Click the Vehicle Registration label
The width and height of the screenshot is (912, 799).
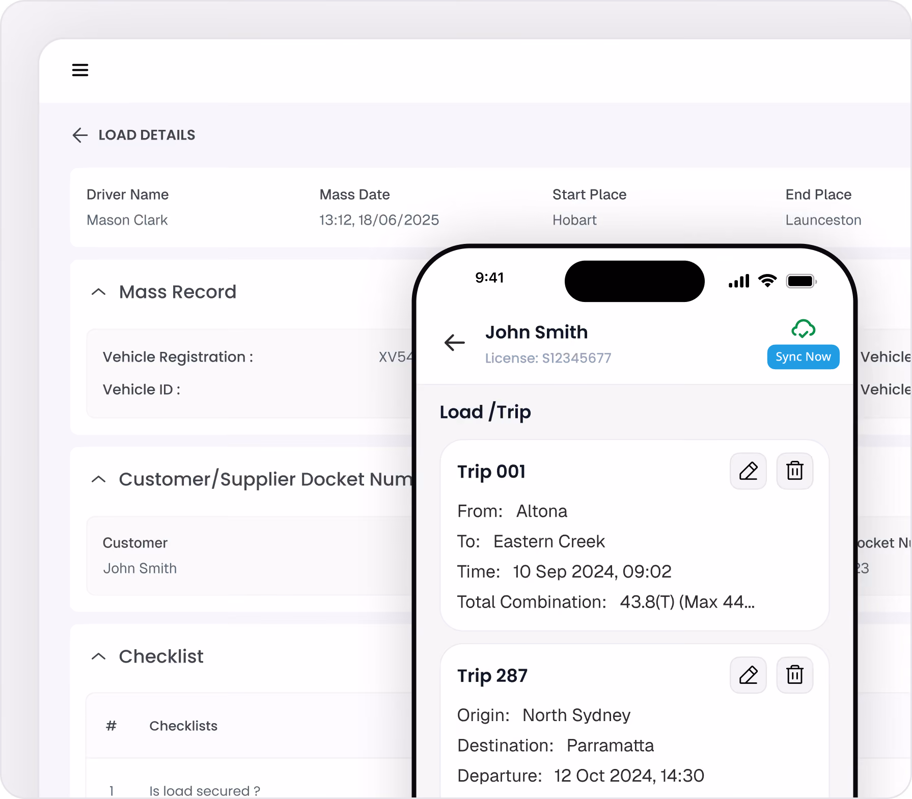click(x=178, y=357)
